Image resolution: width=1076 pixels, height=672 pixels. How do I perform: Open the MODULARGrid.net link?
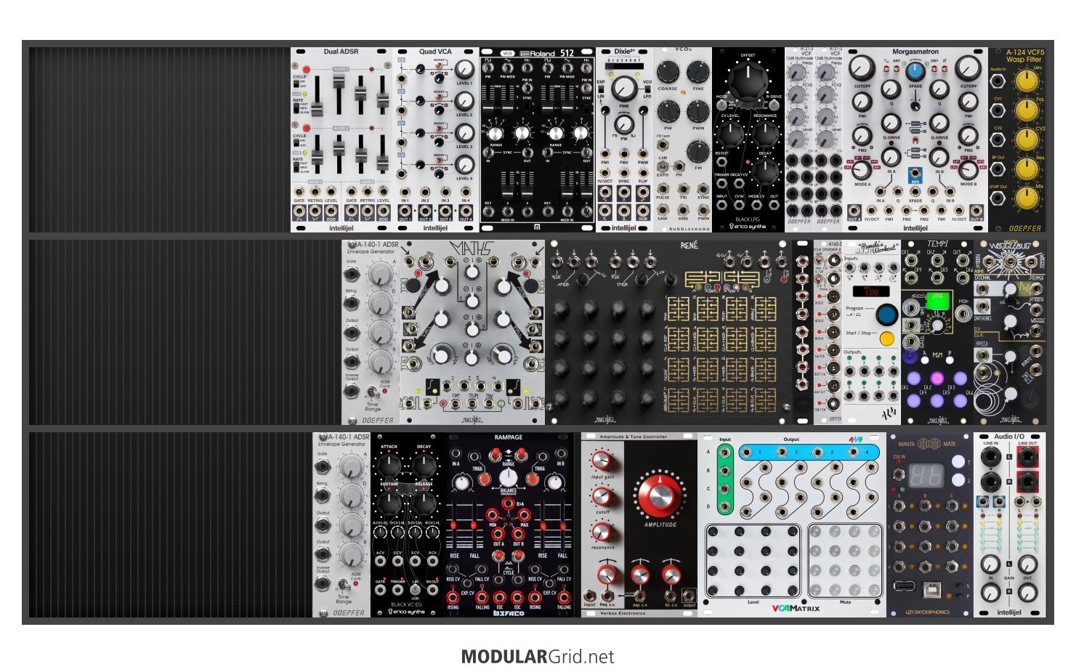(538, 657)
